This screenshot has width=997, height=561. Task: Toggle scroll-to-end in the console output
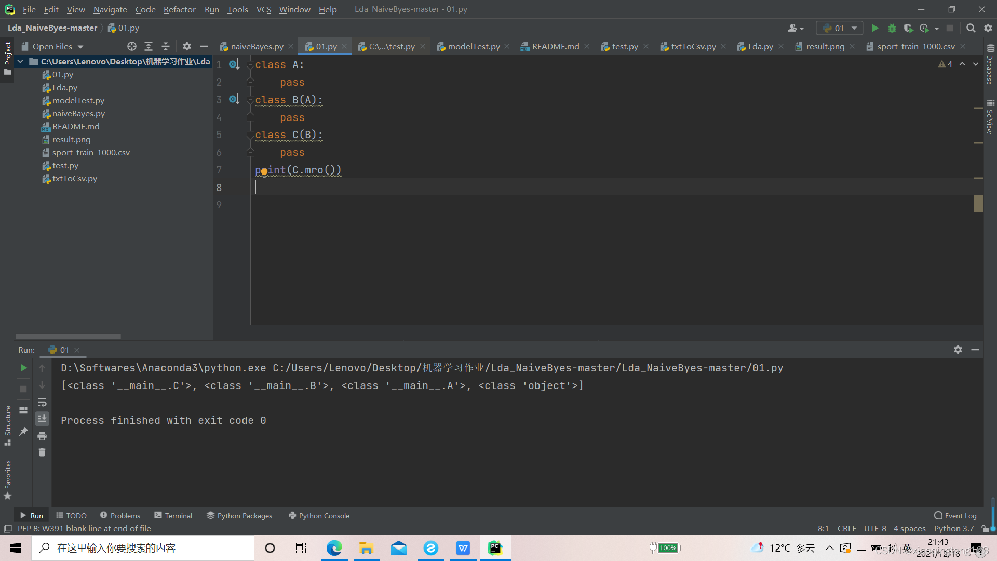click(42, 418)
